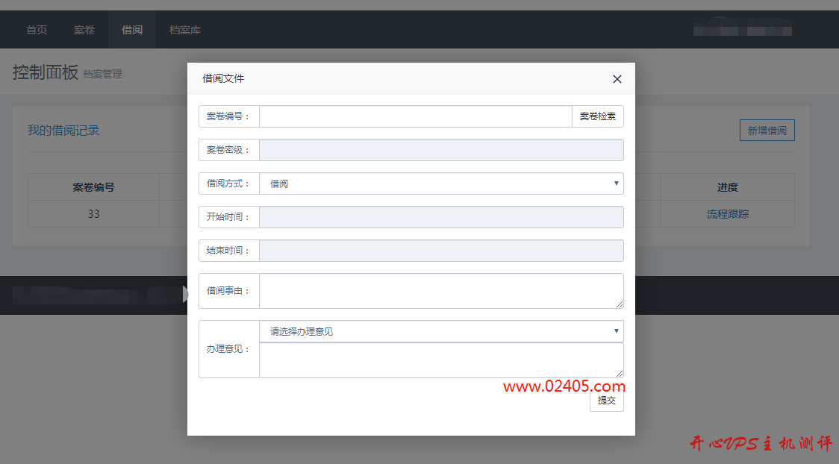Open the 借阅方式 dropdown arrow on the right
Viewport: 839px width, 464px height.
pos(616,184)
